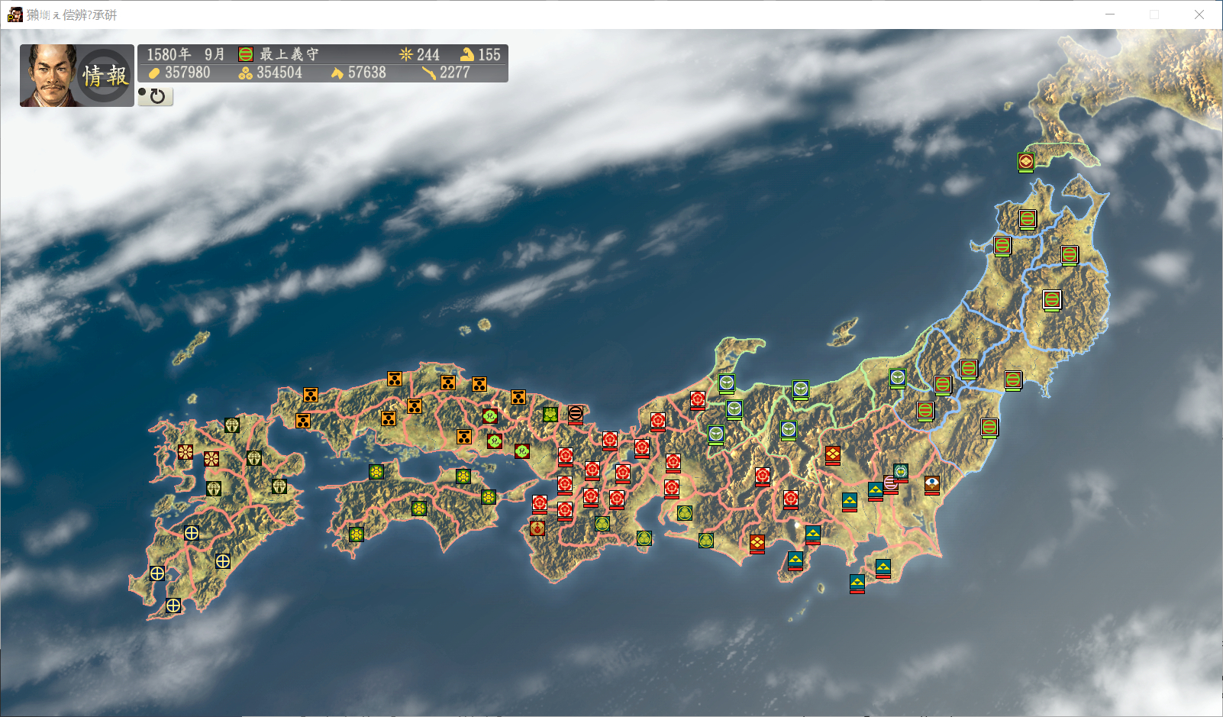Click the gold amount 357980
This screenshot has height=717, width=1223.
pos(188,73)
